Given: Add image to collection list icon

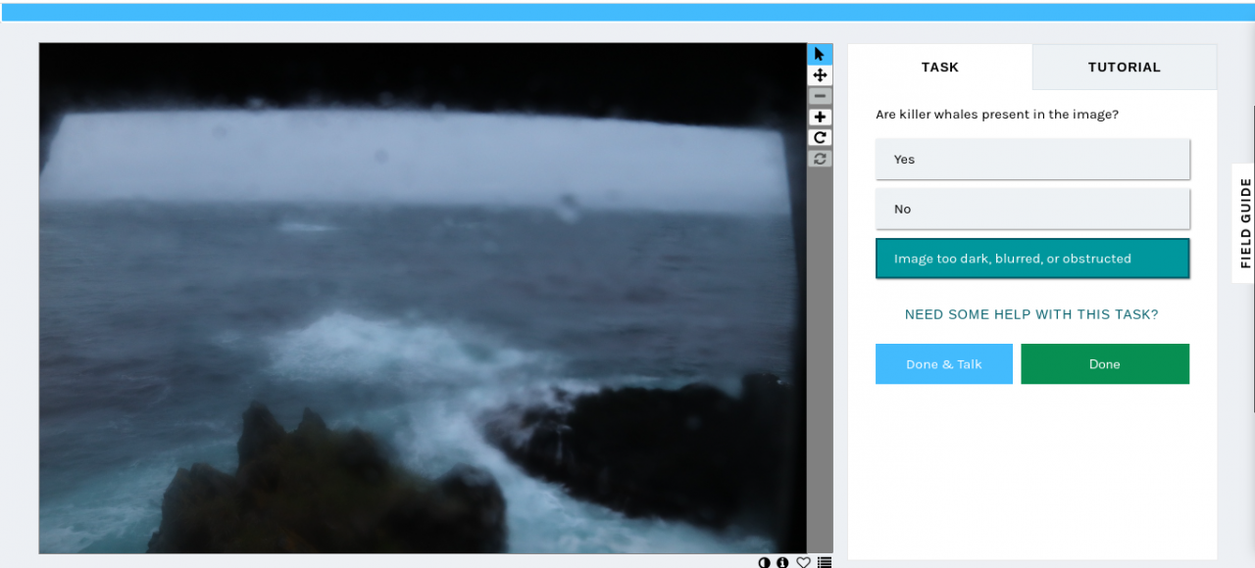Looking at the screenshot, I should click(x=825, y=562).
